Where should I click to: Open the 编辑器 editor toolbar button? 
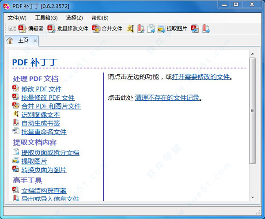[31, 29]
